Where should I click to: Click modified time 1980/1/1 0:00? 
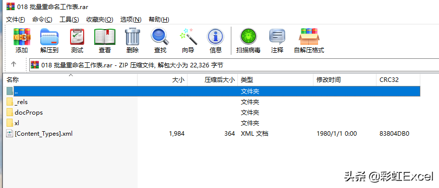pos(337,134)
